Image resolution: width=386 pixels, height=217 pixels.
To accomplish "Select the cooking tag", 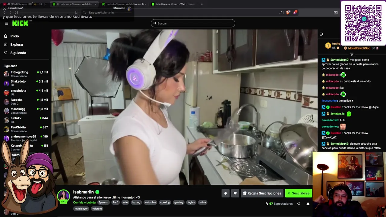I will pos(165,203).
